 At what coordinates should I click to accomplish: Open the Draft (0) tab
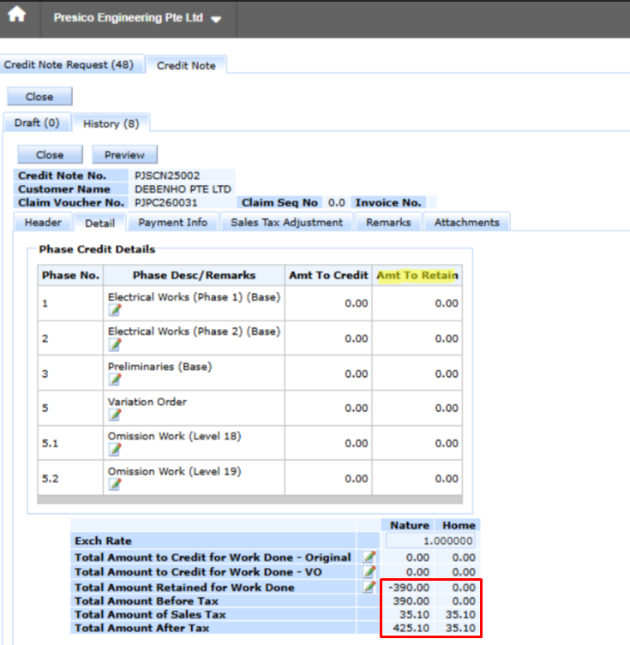point(37,123)
